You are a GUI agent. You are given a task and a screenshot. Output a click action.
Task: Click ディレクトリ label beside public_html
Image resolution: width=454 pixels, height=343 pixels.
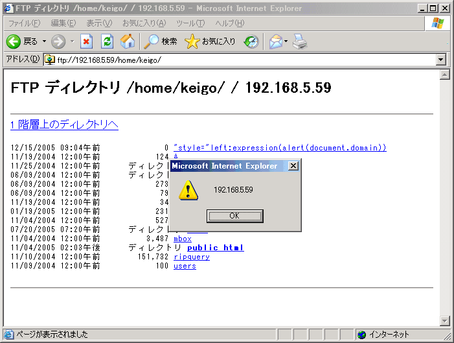click(155, 248)
